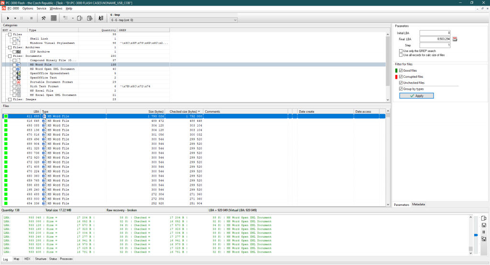
Task: Open the grid table view icon
Action: click(x=54, y=18)
